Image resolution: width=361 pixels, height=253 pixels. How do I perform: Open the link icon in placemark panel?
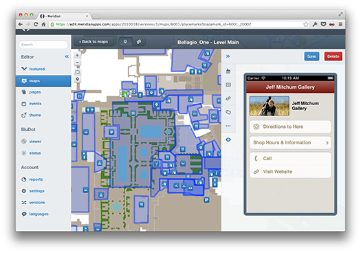pyautogui.click(x=228, y=98)
